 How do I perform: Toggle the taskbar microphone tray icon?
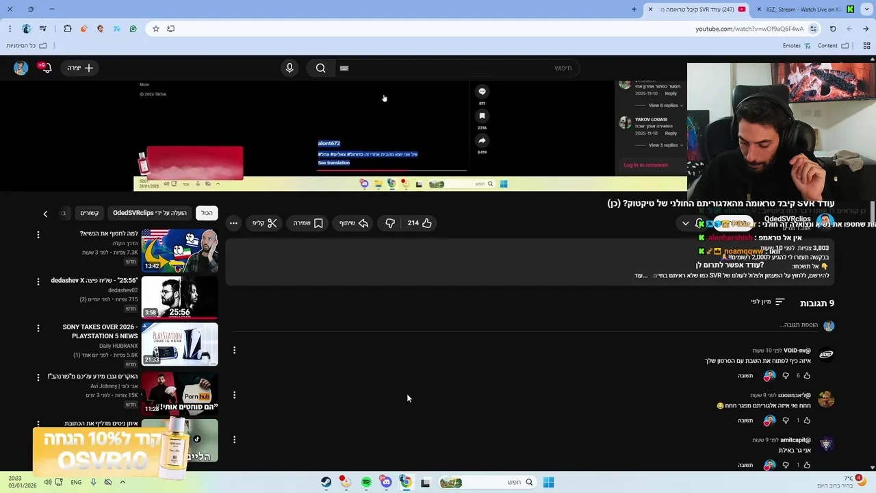(93, 482)
